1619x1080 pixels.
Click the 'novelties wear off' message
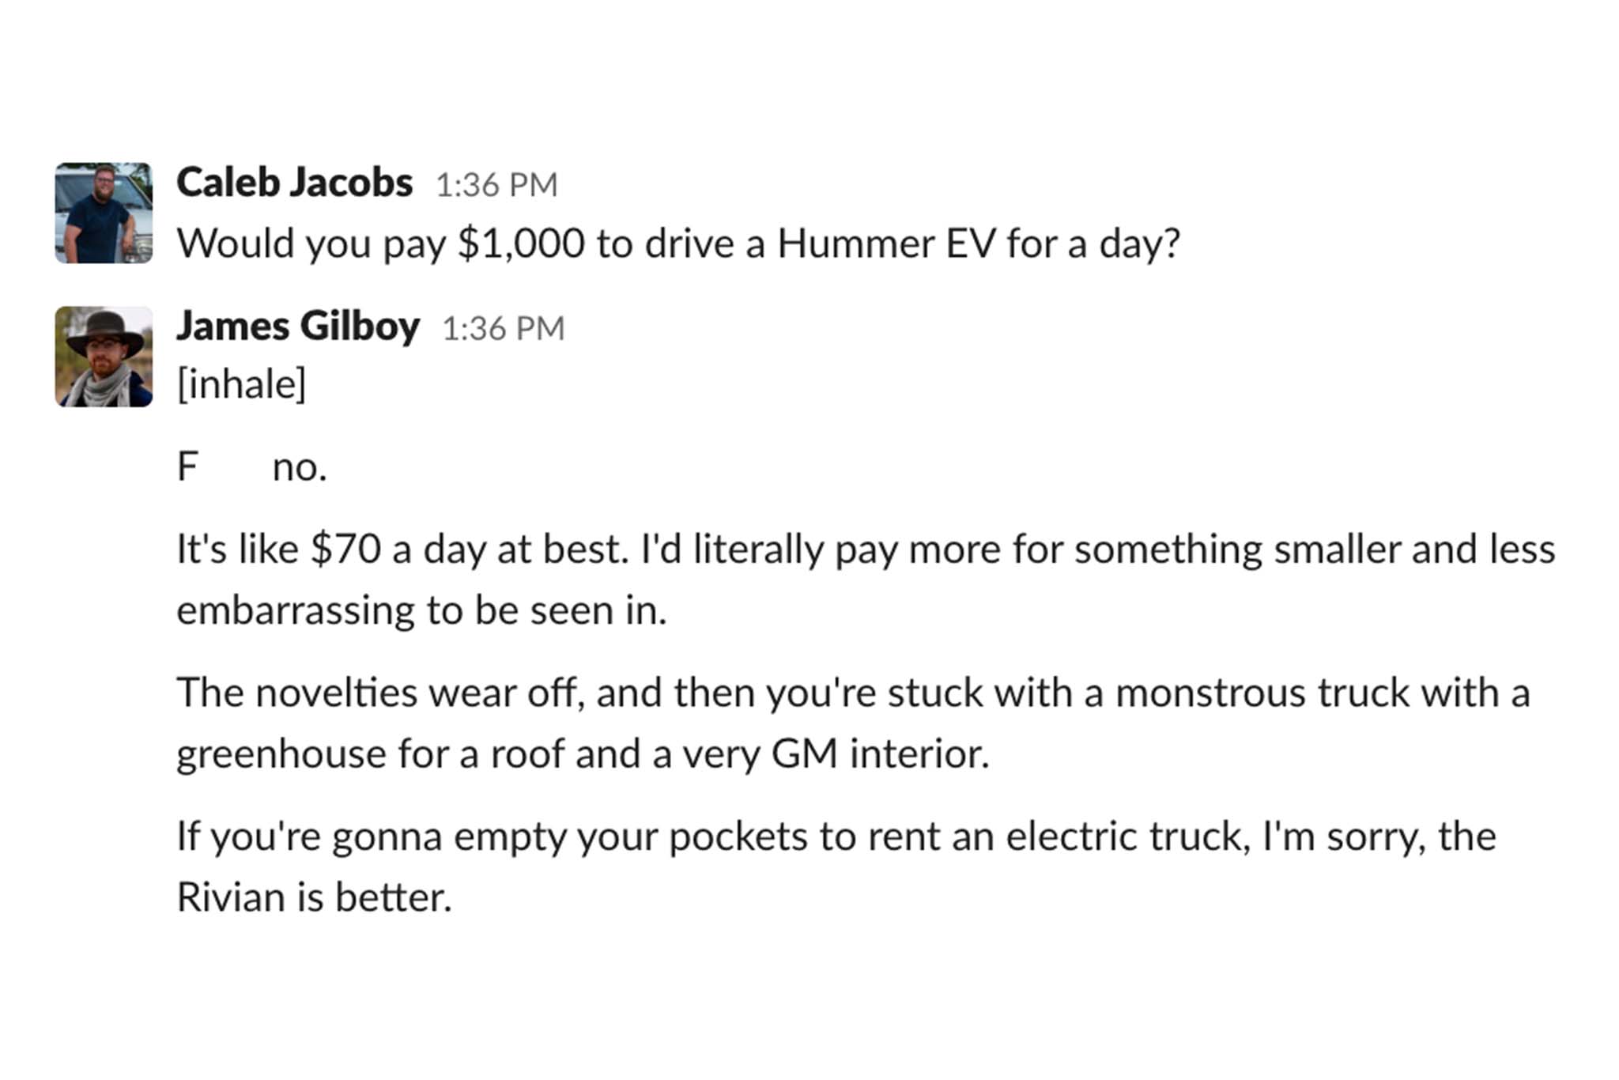[x=852, y=693]
